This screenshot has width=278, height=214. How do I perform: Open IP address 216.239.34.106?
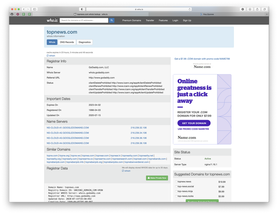point(139,133)
